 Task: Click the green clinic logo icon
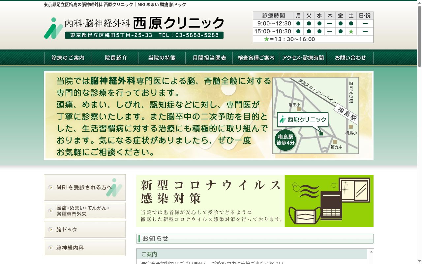coord(53,28)
